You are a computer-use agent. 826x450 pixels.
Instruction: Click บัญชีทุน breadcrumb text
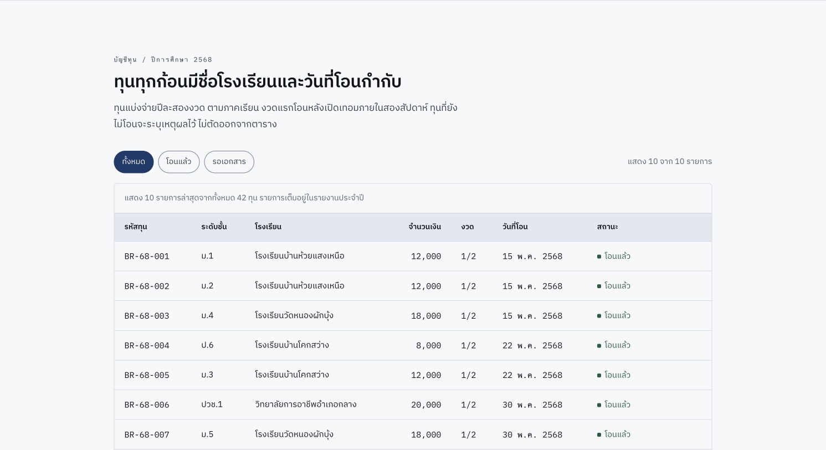click(125, 60)
